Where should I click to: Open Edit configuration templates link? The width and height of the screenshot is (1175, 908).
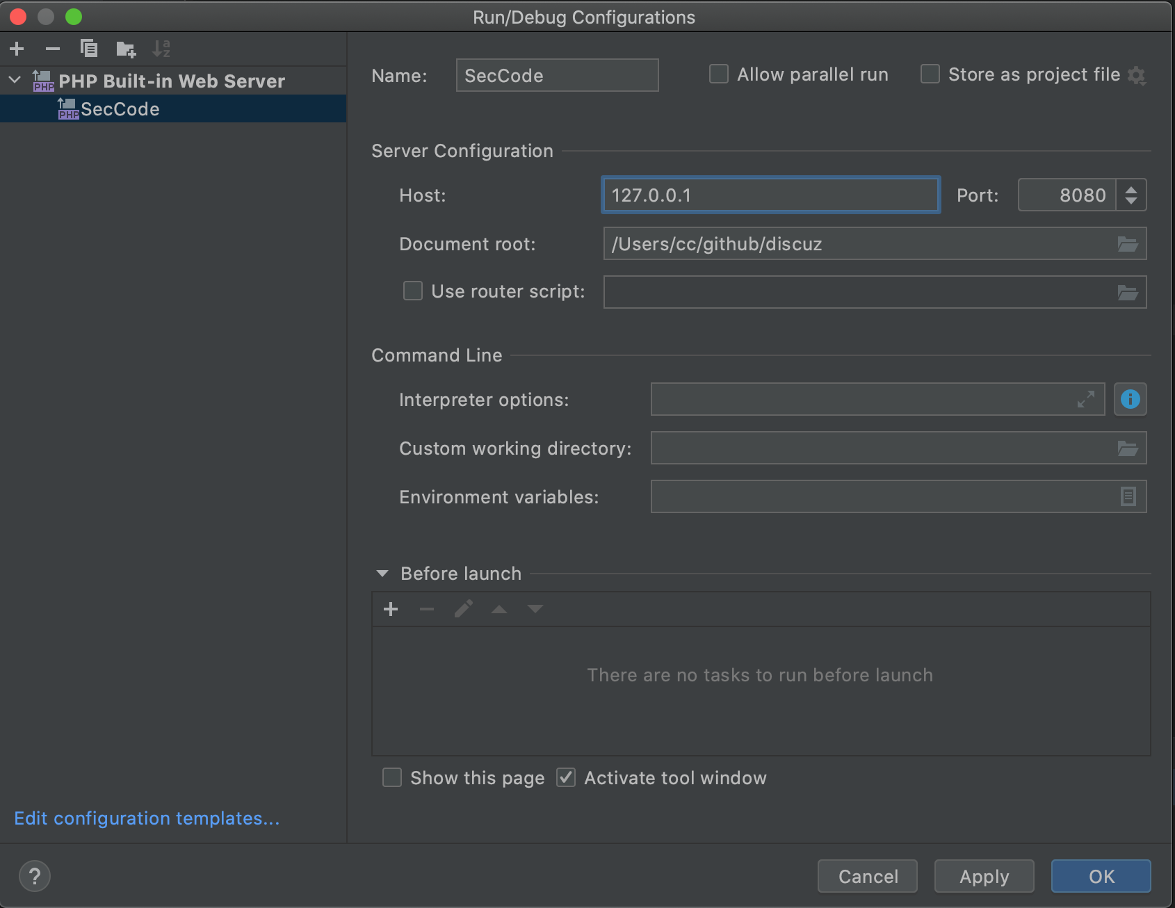tap(147, 818)
